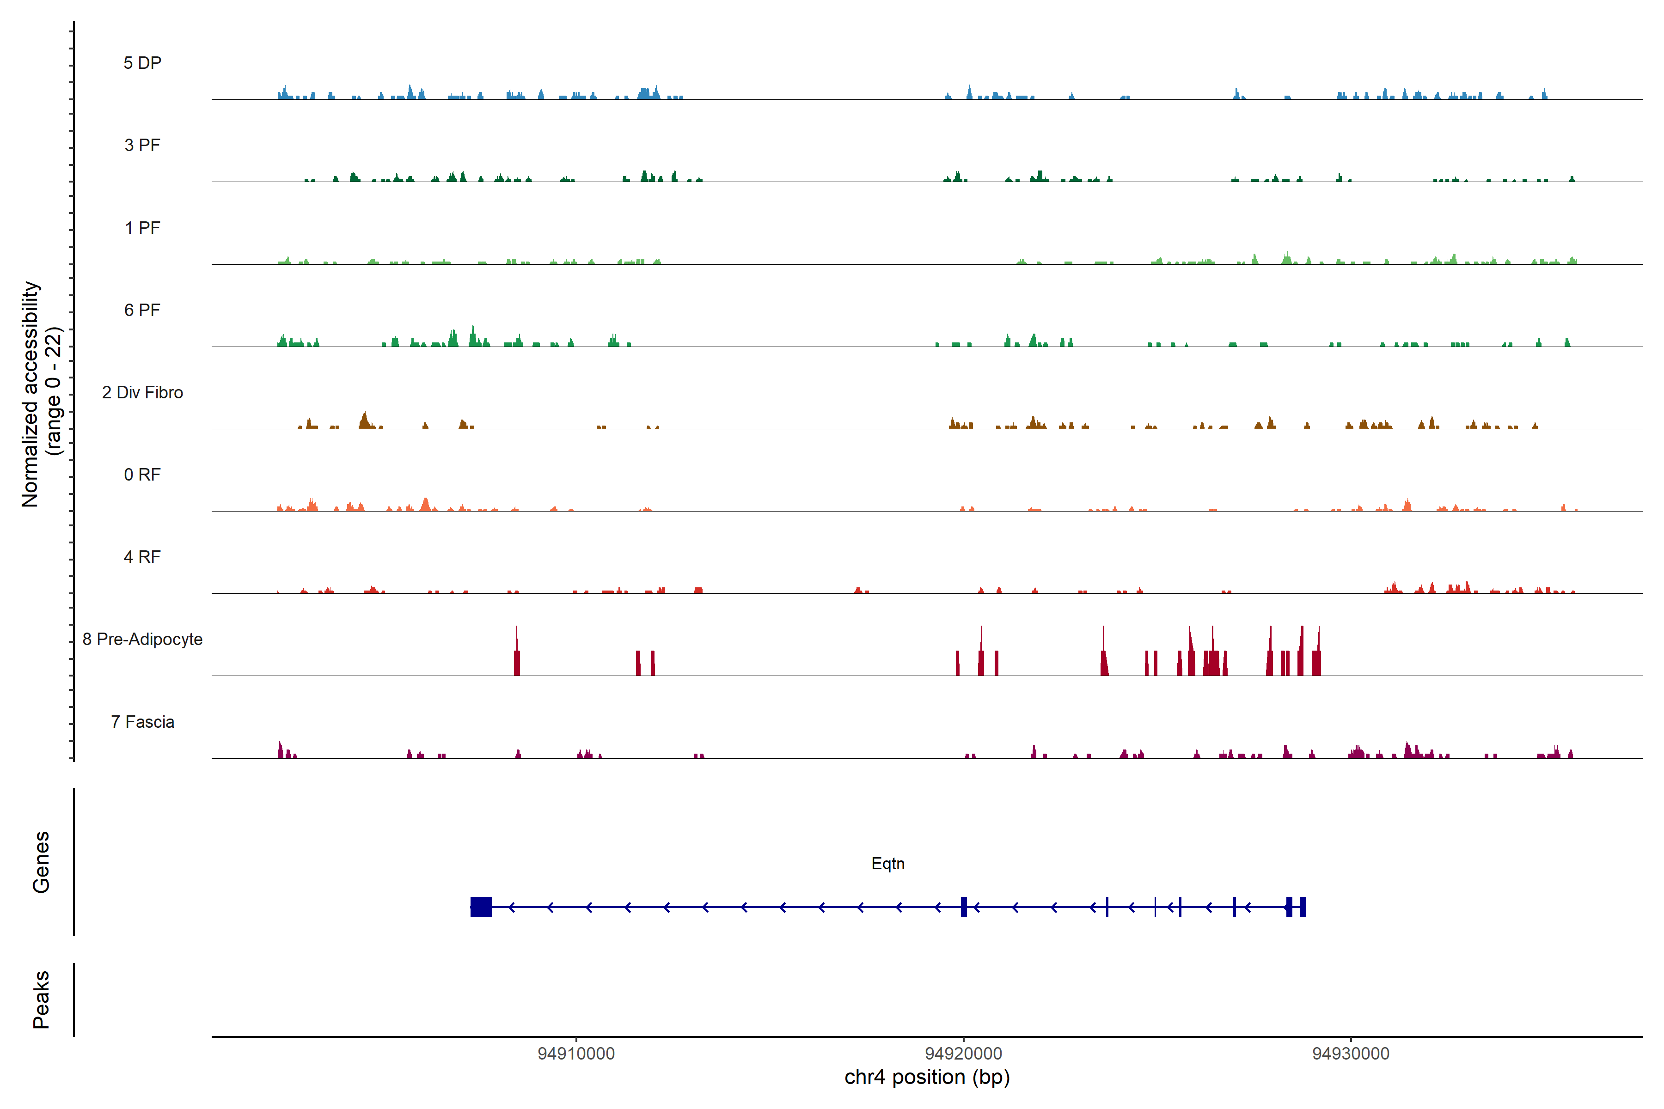
Task: Click the Eqtn exon near 94920000
Action: coord(964,907)
